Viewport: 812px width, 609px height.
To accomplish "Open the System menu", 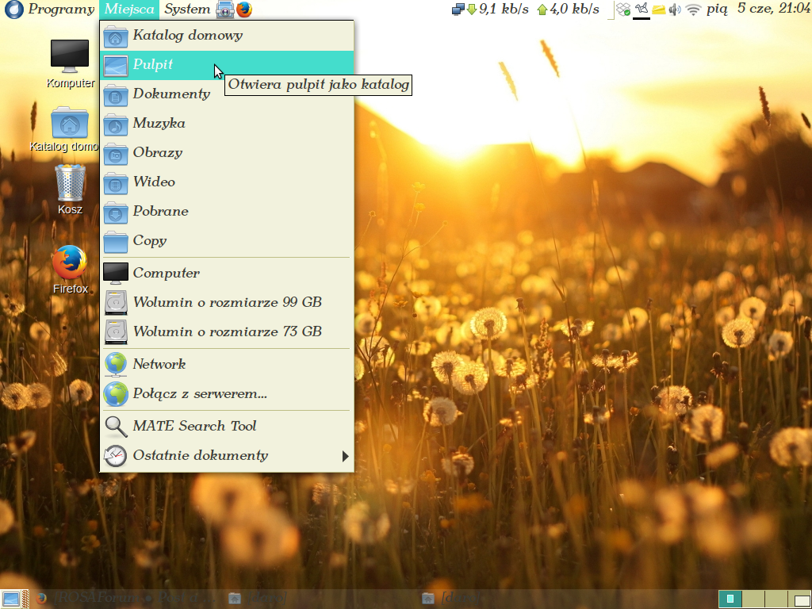I will (187, 10).
